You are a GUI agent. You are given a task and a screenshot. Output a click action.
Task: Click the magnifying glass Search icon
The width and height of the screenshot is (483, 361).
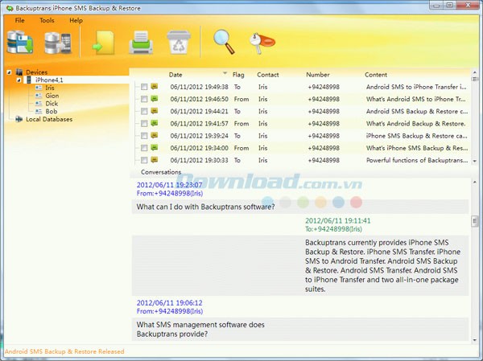[225, 42]
